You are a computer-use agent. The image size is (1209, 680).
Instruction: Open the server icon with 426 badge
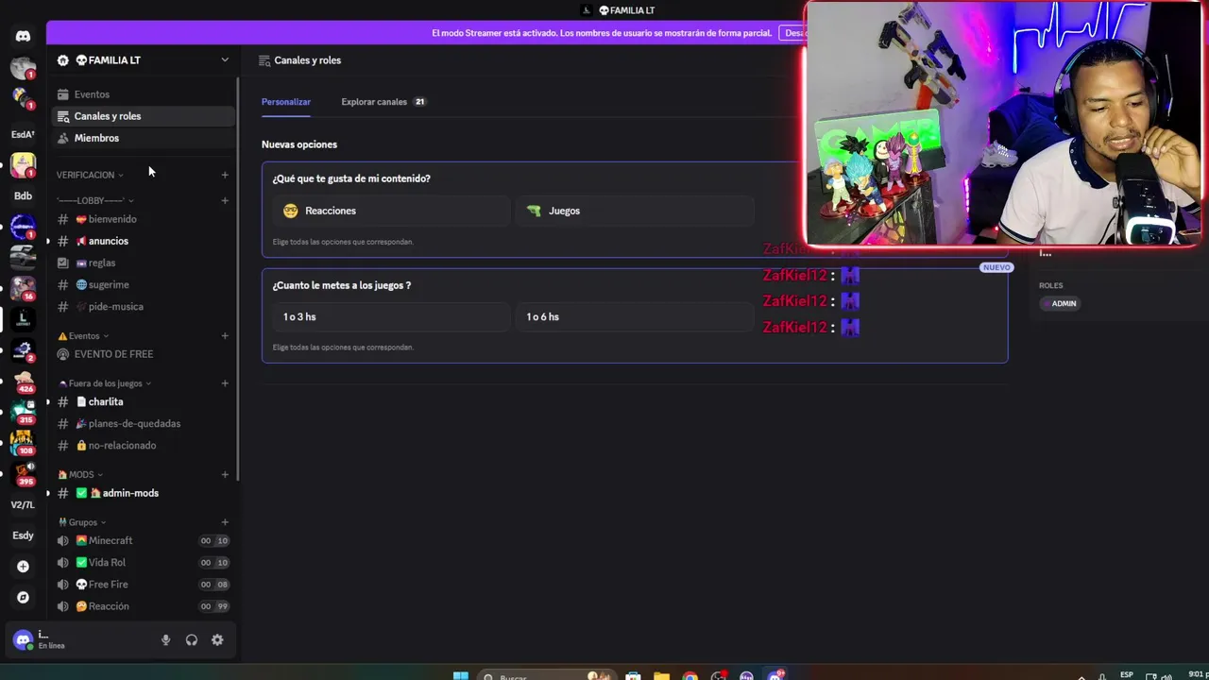pos(23,381)
